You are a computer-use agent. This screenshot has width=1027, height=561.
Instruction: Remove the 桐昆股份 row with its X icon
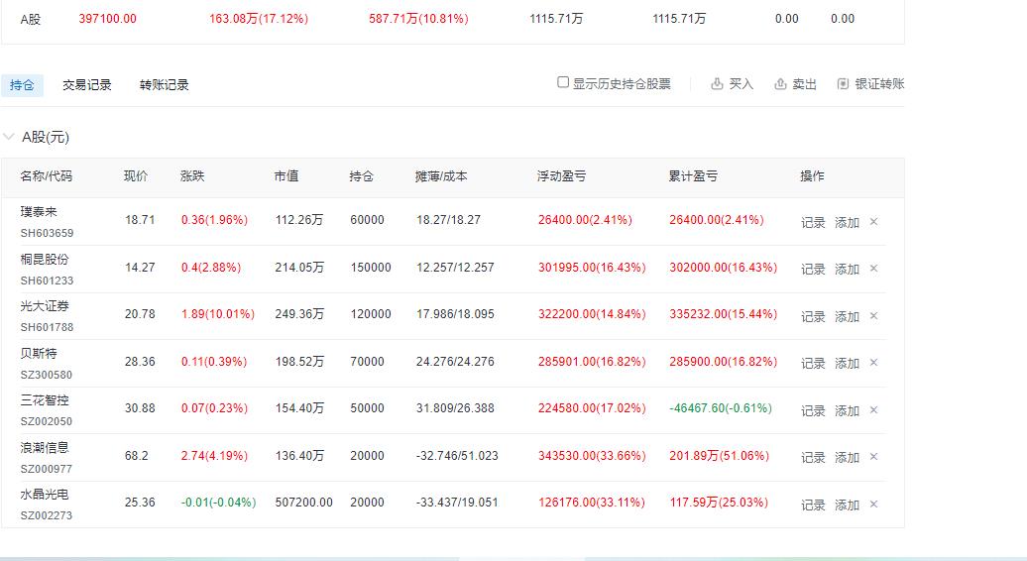point(873,269)
